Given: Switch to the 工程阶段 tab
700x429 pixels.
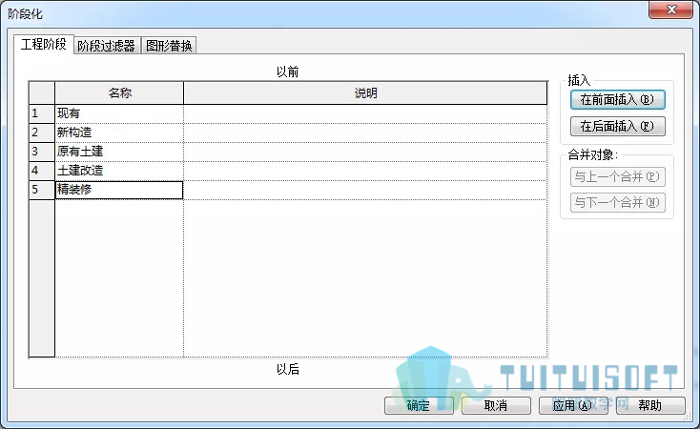Looking at the screenshot, I should click(x=43, y=44).
